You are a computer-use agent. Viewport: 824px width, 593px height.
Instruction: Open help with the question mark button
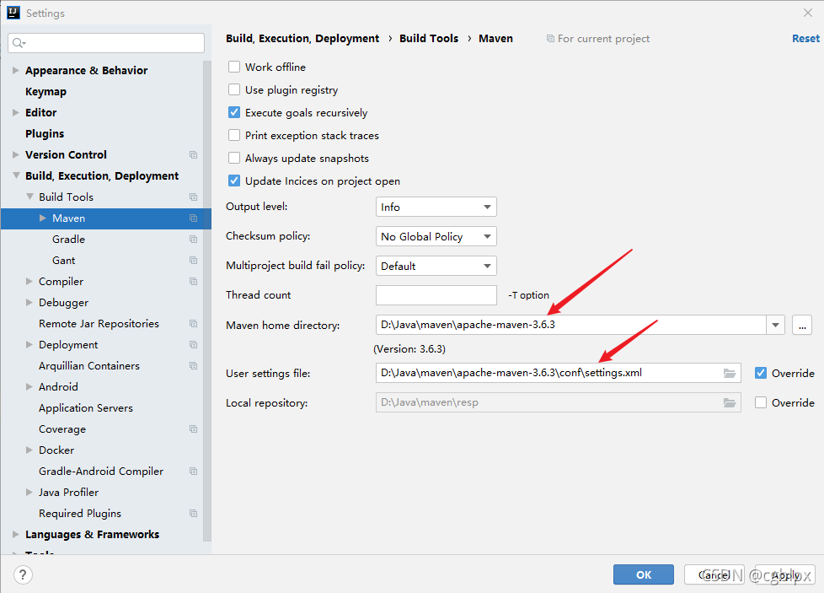click(x=23, y=574)
